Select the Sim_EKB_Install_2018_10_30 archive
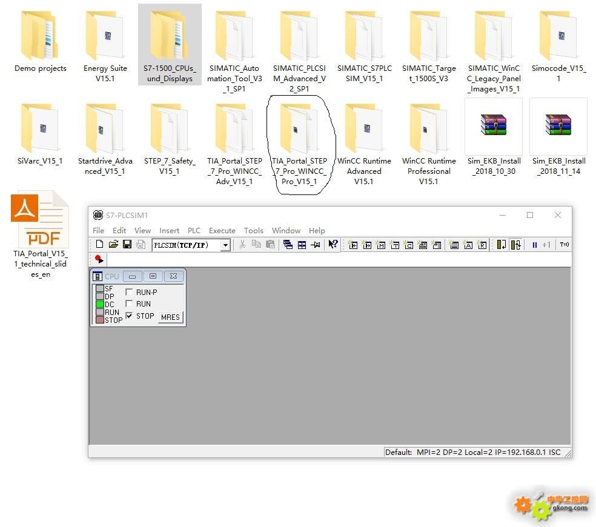The height and width of the screenshot is (527, 596). (x=494, y=138)
